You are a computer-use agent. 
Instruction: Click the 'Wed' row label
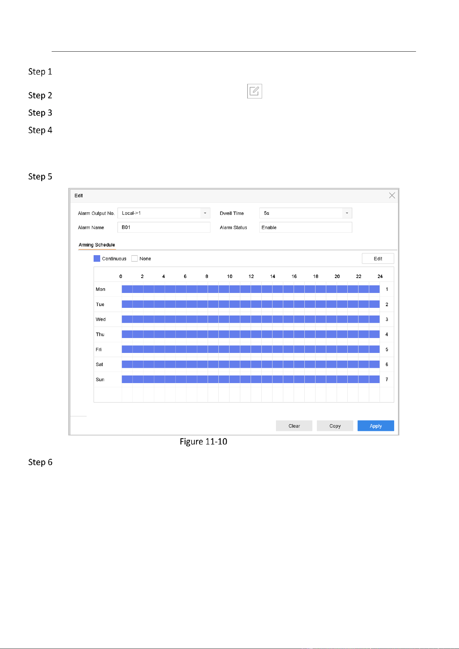click(101, 319)
